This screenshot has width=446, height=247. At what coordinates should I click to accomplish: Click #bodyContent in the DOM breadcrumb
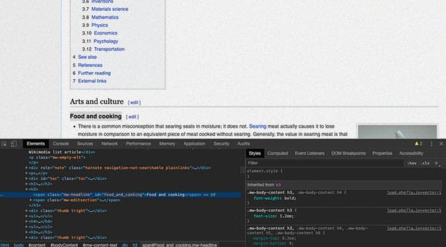[64, 244]
